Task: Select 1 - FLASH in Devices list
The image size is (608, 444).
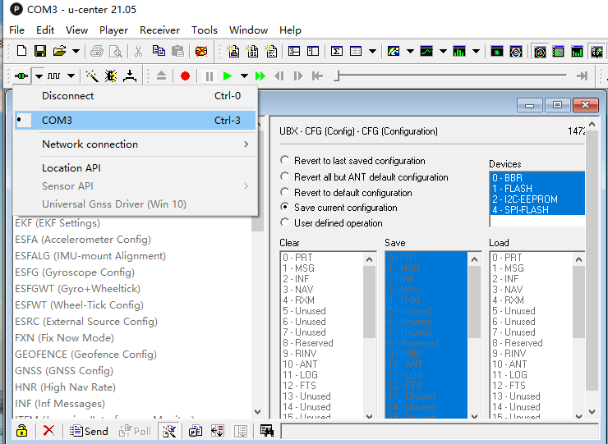Action: [537, 188]
